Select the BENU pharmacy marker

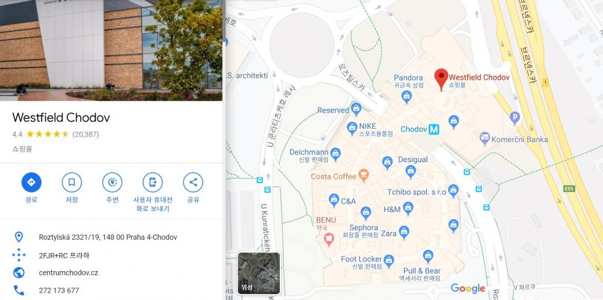click(329, 239)
